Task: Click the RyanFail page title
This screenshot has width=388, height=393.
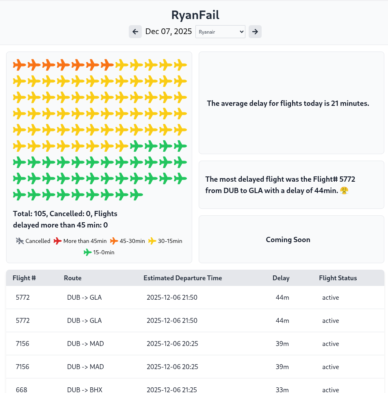Action: click(x=195, y=15)
